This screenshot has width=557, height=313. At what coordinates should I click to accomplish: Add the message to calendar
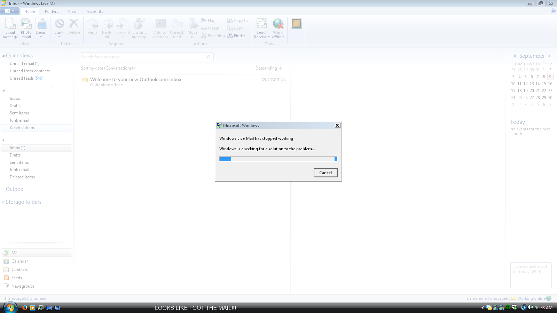pos(160,29)
